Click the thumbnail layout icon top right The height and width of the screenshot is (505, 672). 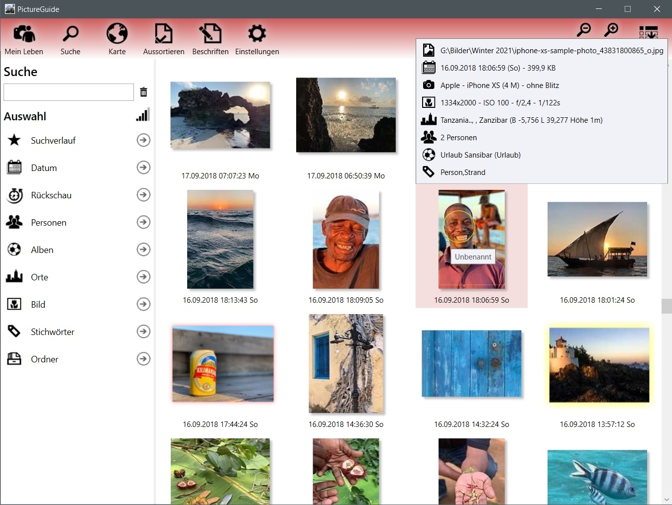pos(649,32)
